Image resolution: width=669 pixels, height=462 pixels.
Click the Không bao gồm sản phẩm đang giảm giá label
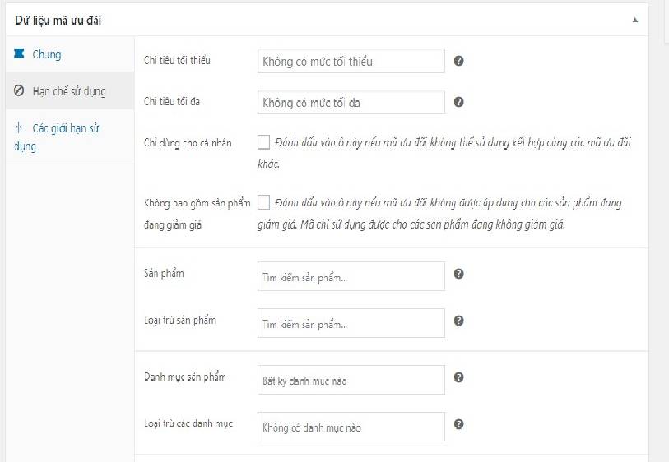pos(197,214)
